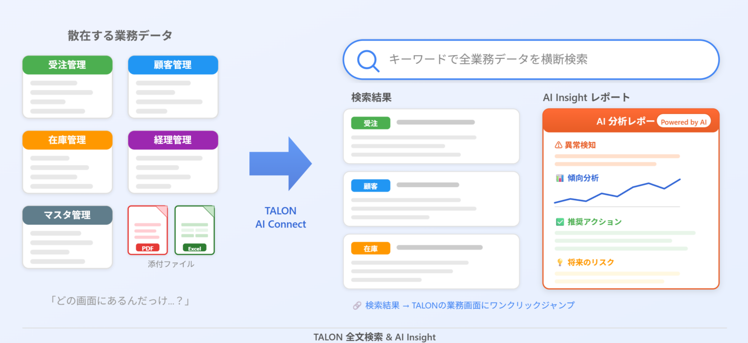Screen dimensions: 748x343
Task: Click the lightbulb icon beside 将来のリスク
Action: click(x=560, y=262)
